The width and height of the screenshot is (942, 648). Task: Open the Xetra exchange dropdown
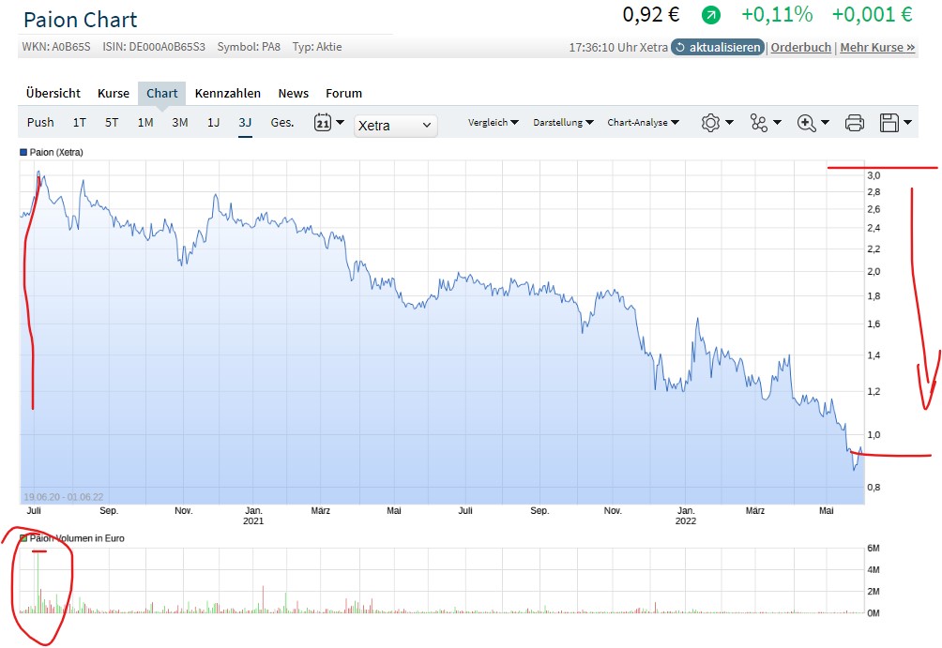coord(395,126)
